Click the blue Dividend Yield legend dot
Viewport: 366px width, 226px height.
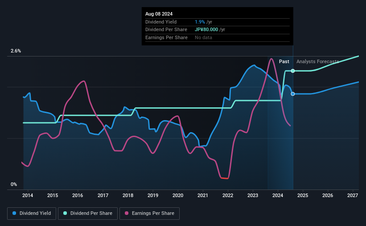pyautogui.click(x=14, y=213)
